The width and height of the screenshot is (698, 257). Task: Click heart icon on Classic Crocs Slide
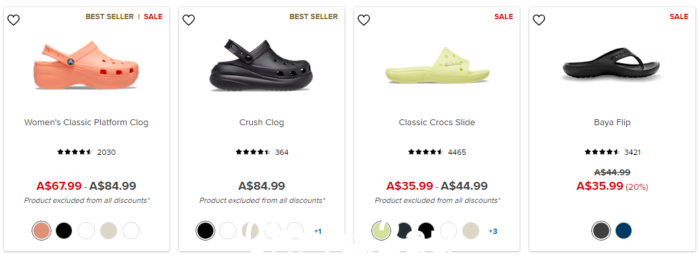click(x=364, y=20)
